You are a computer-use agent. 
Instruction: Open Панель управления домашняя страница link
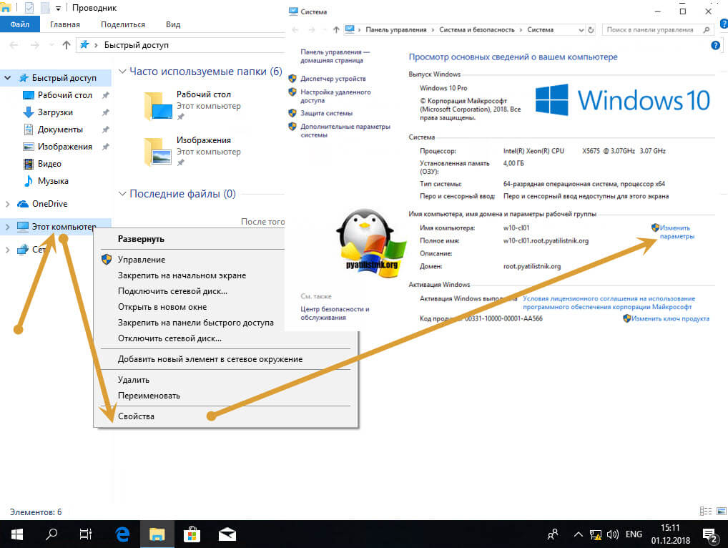pos(335,57)
